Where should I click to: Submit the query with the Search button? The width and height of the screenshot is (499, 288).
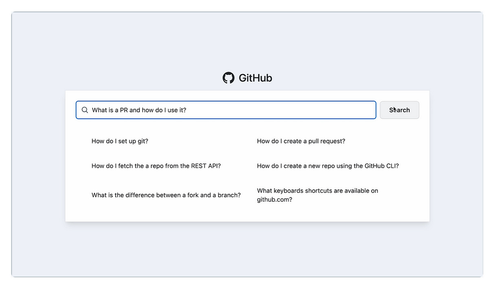399,110
